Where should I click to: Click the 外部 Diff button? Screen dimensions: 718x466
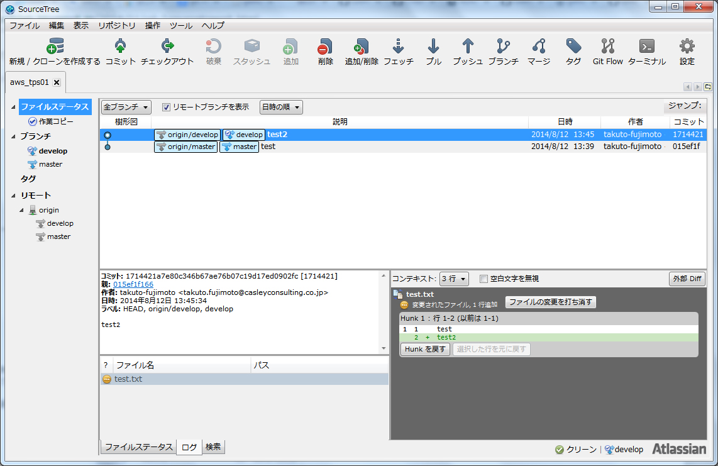(x=687, y=279)
